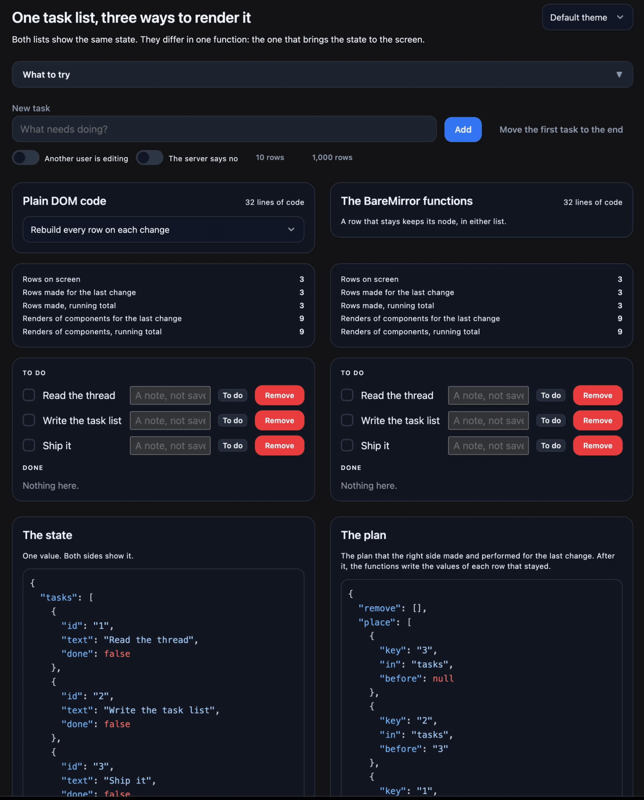Check Write the task list in Plain DOM list
Image resolution: width=644 pixels, height=800 pixels.
pyautogui.click(x=29, y=420)
